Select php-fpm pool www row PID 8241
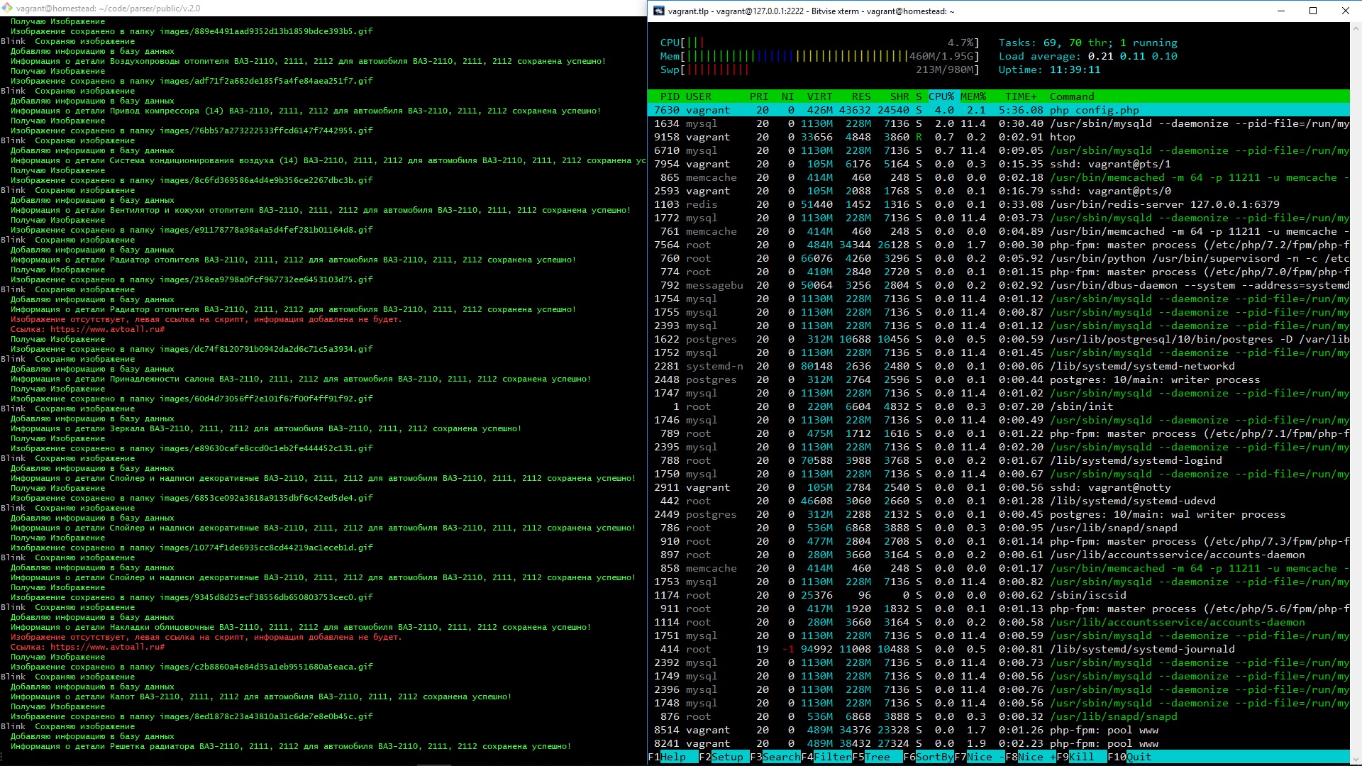 click(998, 743)
